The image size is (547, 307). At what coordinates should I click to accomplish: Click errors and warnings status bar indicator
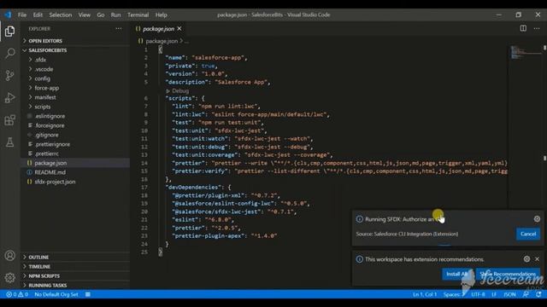click(17, 294)
